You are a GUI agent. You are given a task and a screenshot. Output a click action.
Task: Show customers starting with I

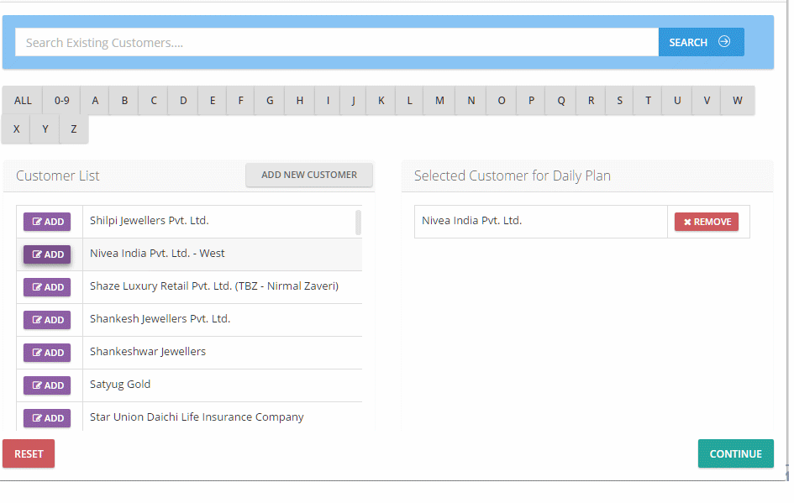[328, 100]
